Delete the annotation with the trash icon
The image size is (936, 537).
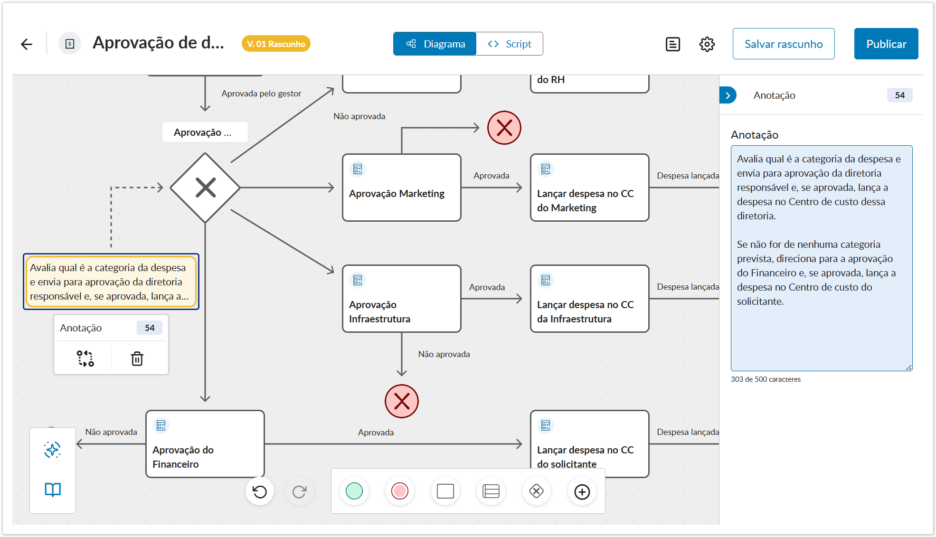point(137,358)
